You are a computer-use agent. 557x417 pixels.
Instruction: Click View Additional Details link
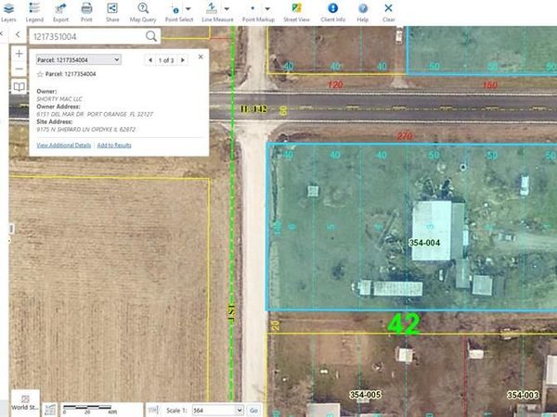(64, 145)
